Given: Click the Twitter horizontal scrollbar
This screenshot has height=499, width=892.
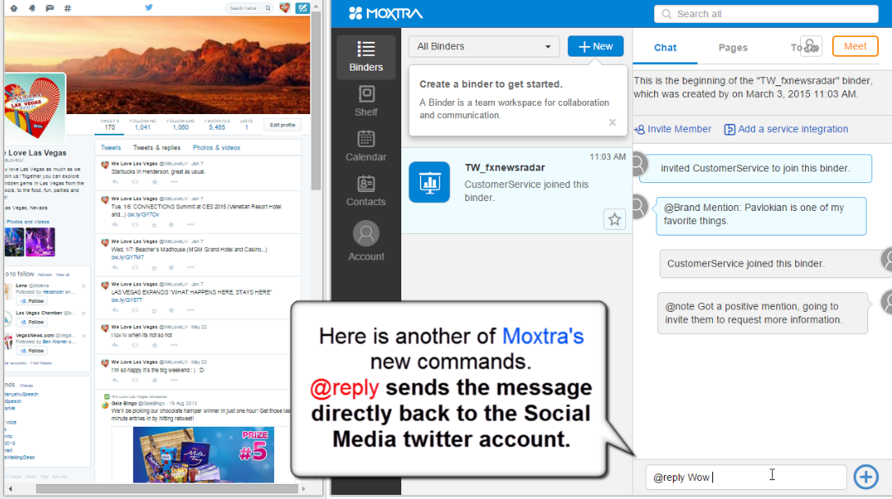Looking at the screenshot, I should (x=167, y=489).
